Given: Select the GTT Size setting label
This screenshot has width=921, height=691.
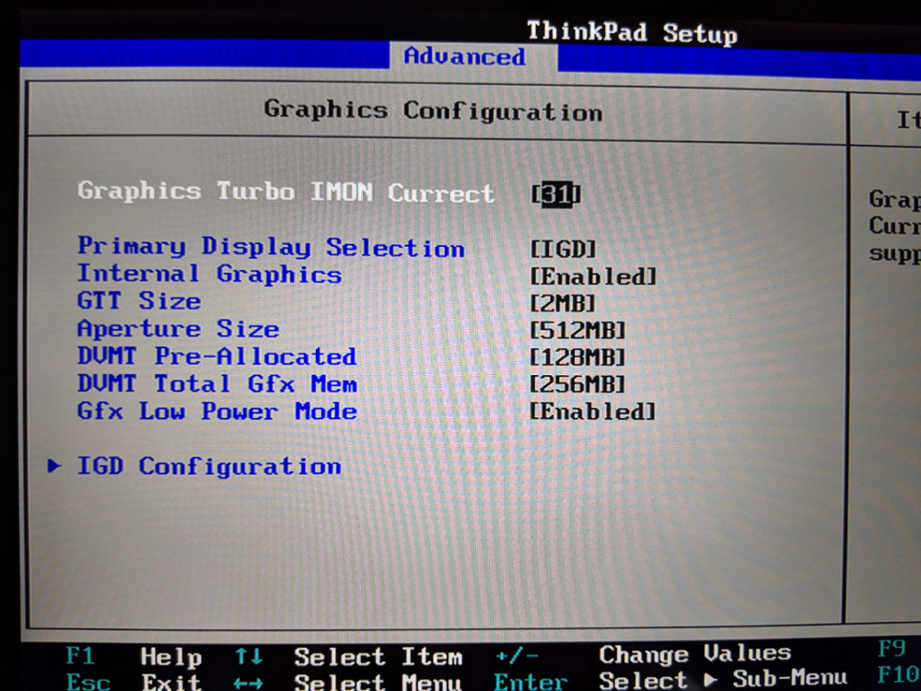Looking at the screenshot, I should tap(139, 301).
